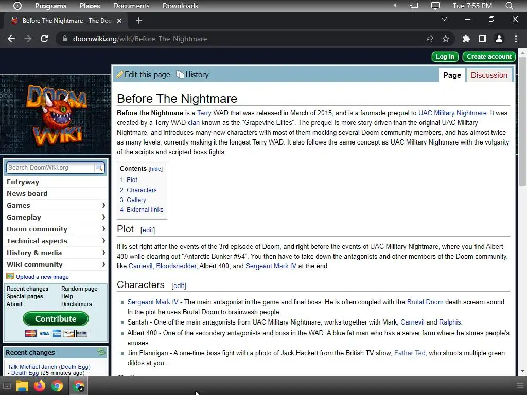This screenshot has height=395, width=527.
Task: Close the Before The Nightmare tab
Action: pos(119,21)
